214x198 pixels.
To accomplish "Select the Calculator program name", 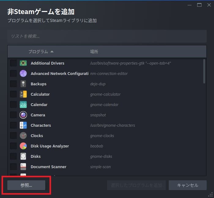I will tap(40, 94).
